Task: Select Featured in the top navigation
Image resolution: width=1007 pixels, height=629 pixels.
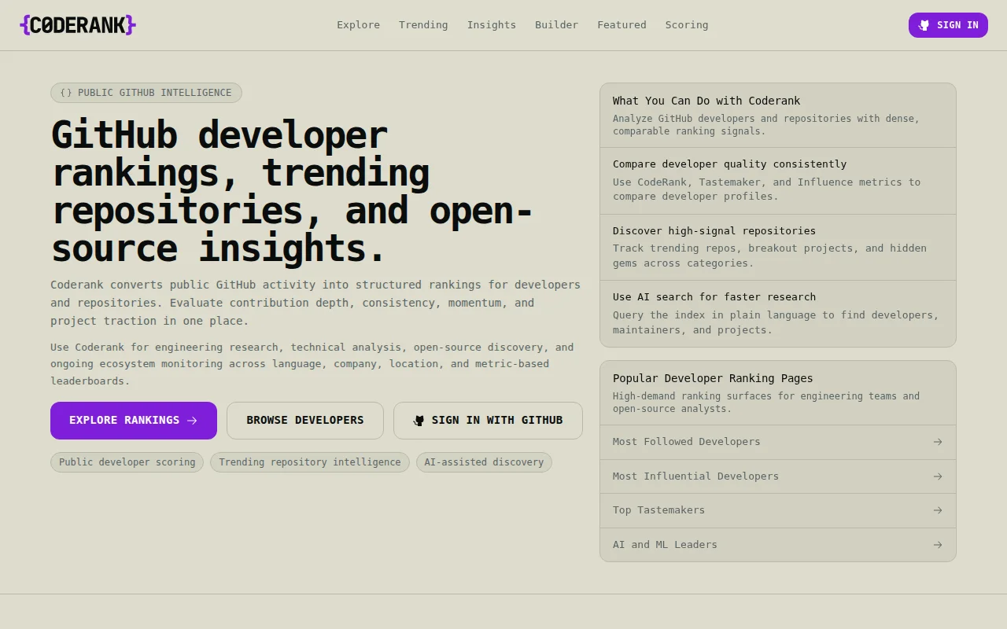Action: pos(622,25)
